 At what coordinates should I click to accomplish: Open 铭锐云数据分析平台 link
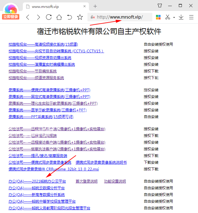tap(37, 188)
